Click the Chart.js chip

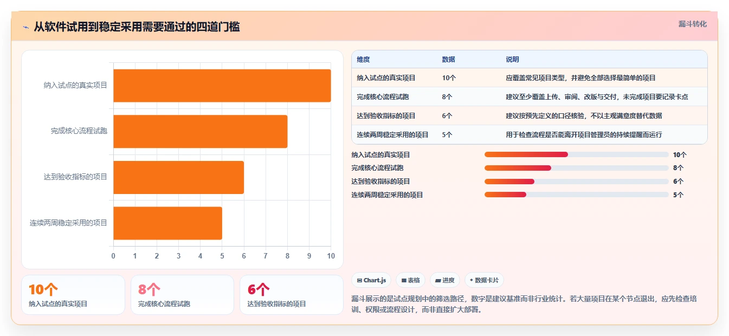371,280
